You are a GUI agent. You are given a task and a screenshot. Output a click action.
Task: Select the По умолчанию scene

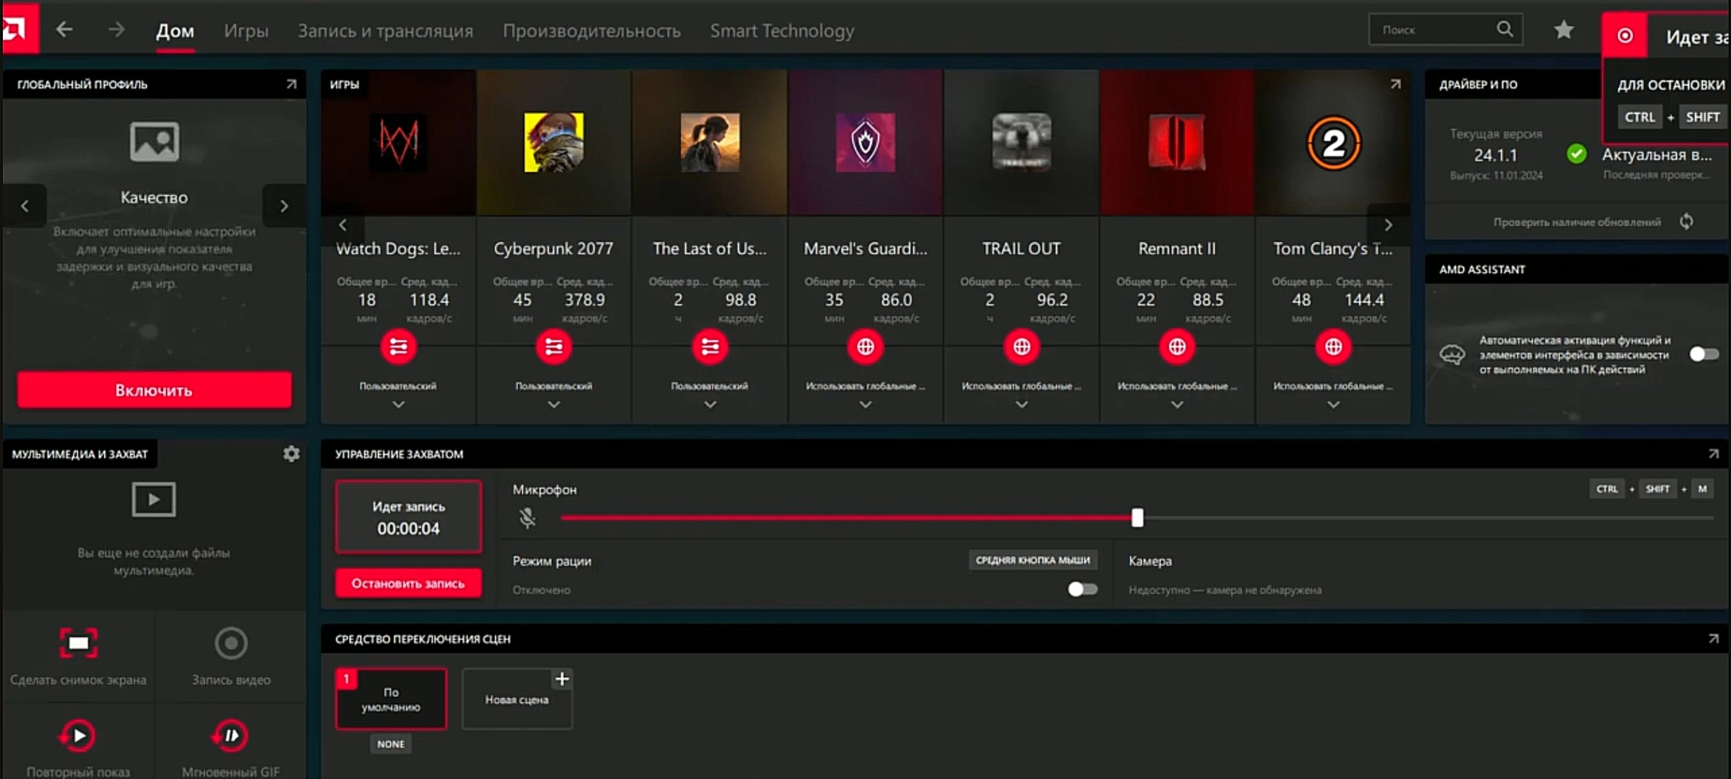(x=391, y=699)
